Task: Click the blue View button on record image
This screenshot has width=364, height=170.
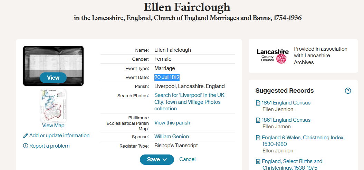Action: (x=53, y=78)
